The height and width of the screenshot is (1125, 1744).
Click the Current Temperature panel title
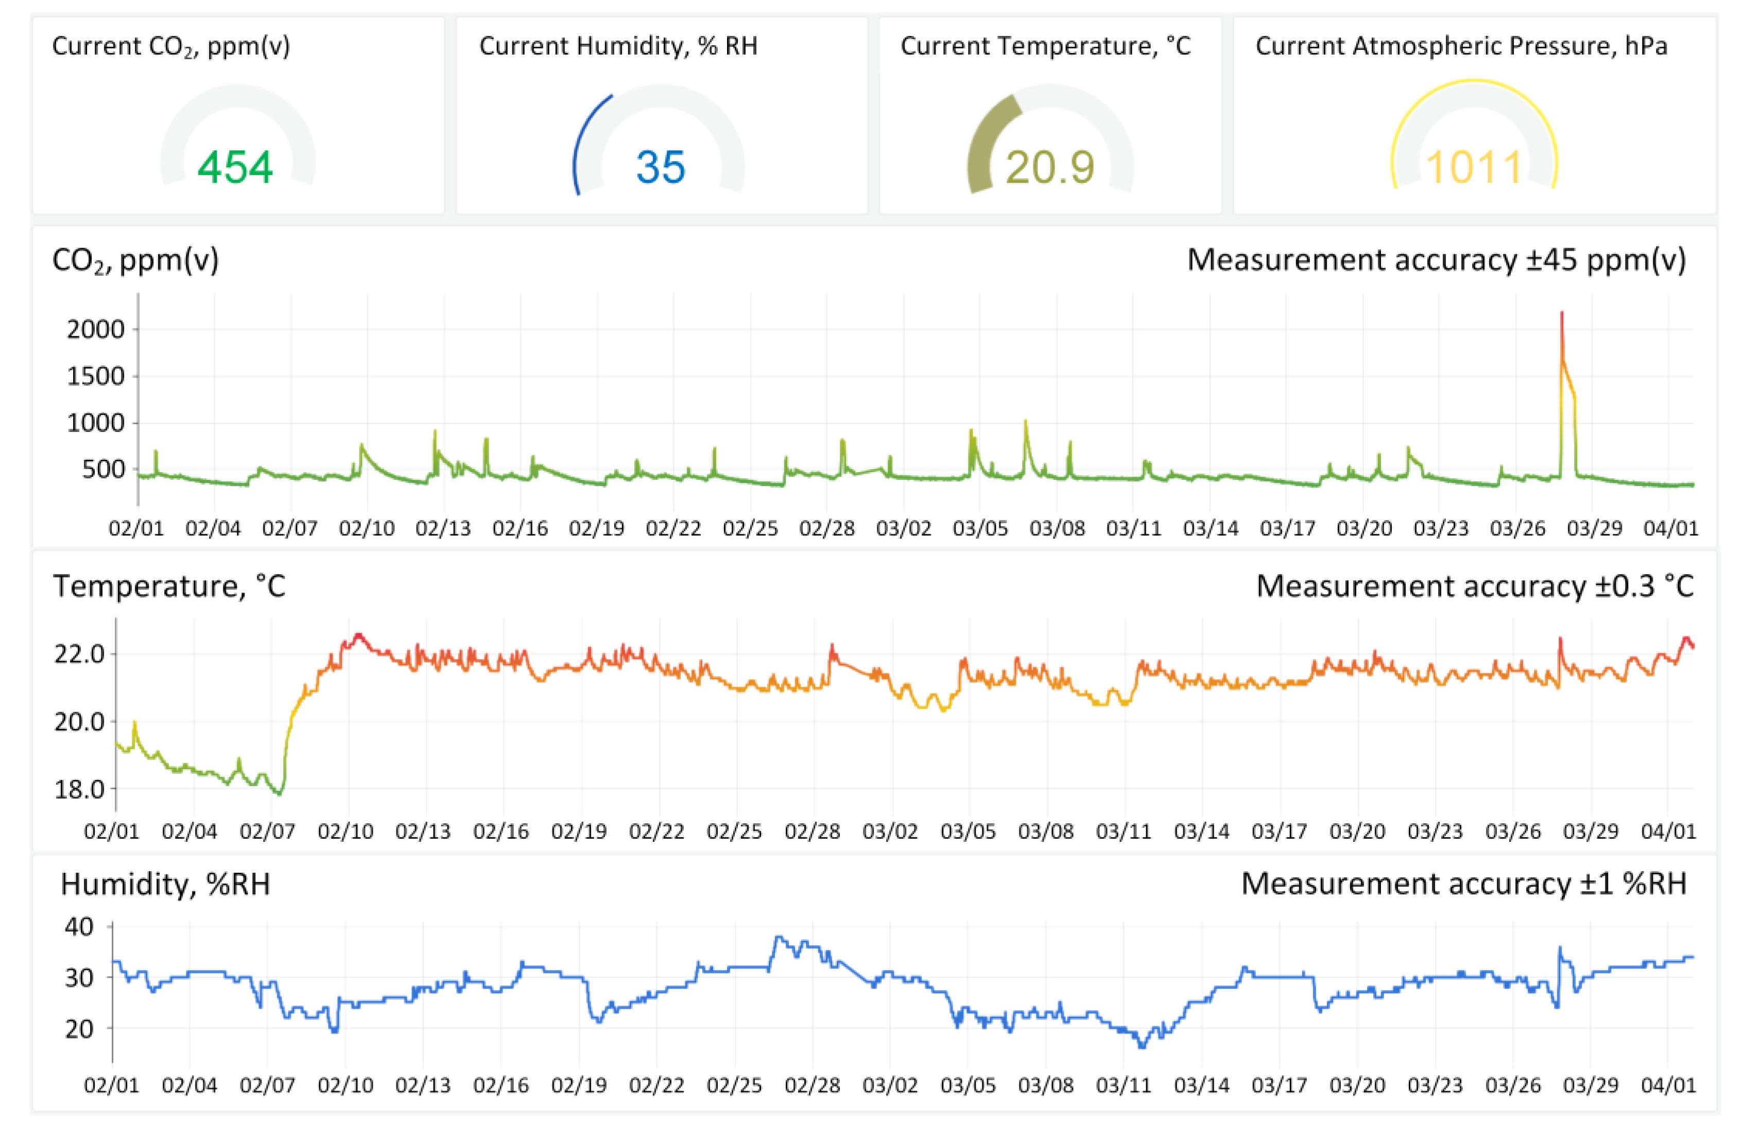point(1045,46)
